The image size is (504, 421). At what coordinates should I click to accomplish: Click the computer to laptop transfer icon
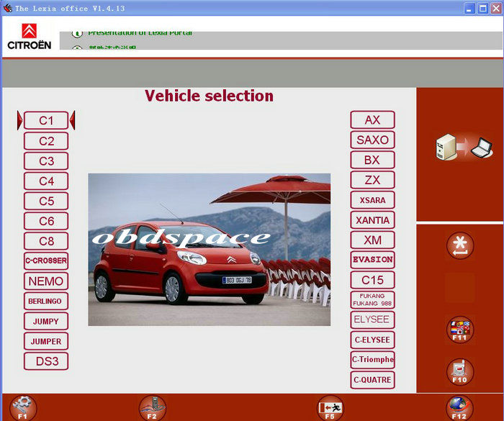click(x=464, y=148)
